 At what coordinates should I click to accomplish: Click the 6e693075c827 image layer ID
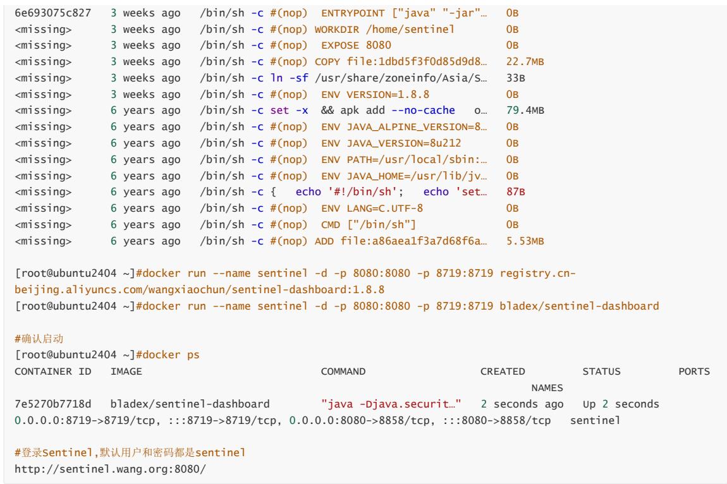coord(53,13)
